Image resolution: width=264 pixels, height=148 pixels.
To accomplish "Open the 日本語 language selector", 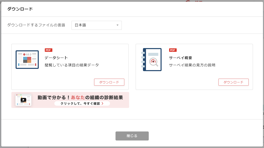I will pyautogui.click(x=96, y=25).
